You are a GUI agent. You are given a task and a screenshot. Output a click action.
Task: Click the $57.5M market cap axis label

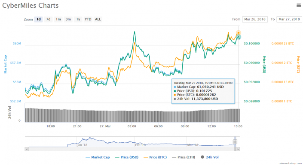(15, 63)
